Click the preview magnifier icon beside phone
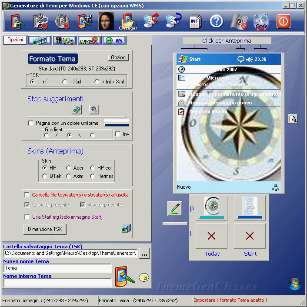The width and height of the screenshot is (307, 307). 293,119
